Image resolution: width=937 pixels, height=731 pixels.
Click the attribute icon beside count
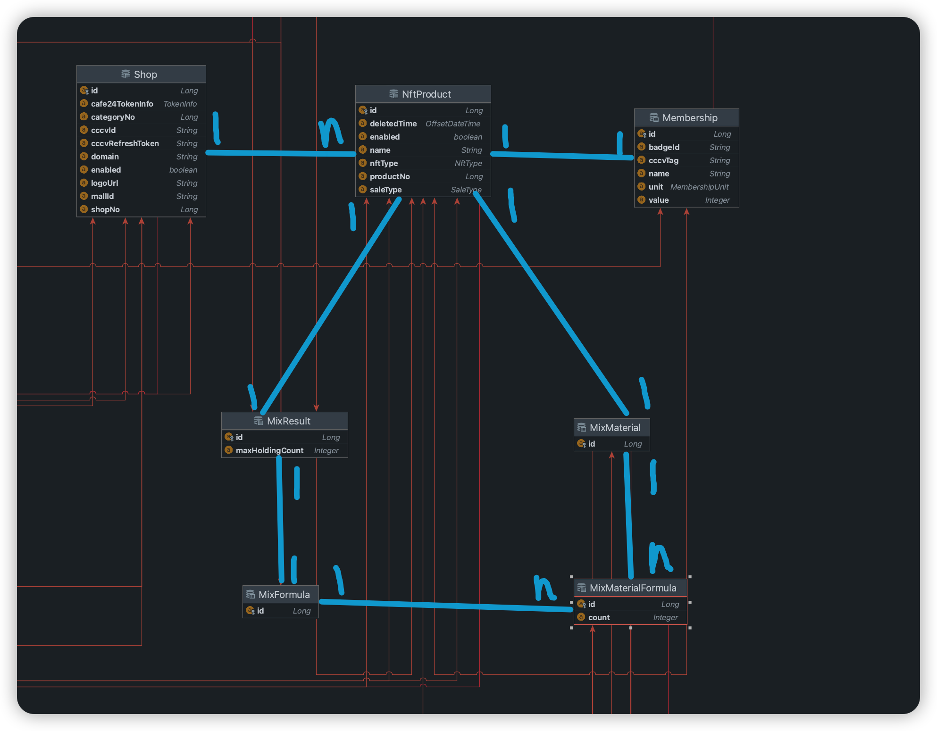click(581, 617)
